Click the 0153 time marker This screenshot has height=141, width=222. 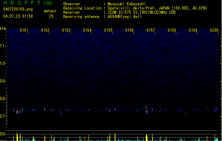66,30
